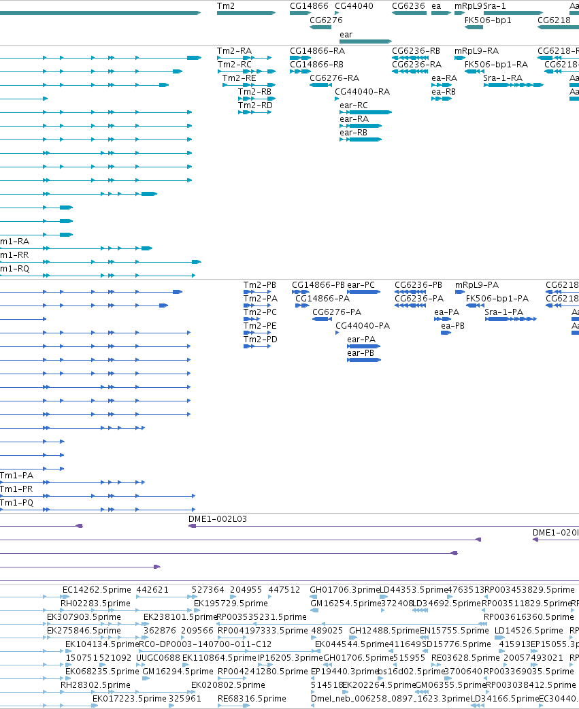Select transcript Tm2-RC
579x709 pixels.
(x=246, y=71)
